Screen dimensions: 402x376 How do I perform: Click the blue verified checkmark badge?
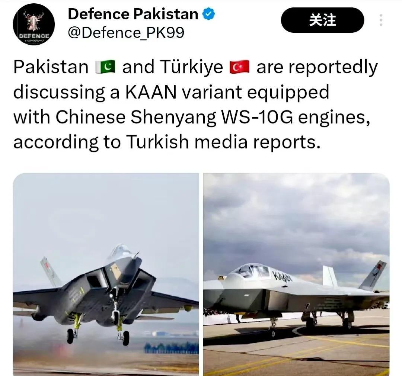[x=209, y=14]
